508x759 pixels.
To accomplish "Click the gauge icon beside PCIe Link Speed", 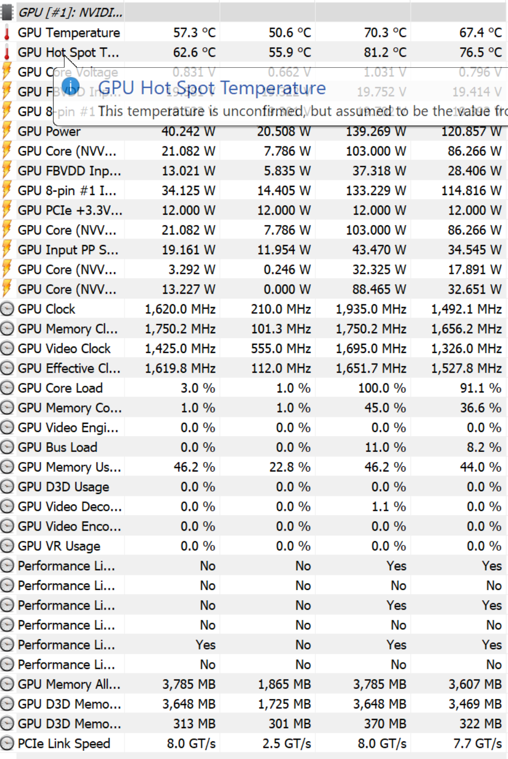I will [7, 743].
